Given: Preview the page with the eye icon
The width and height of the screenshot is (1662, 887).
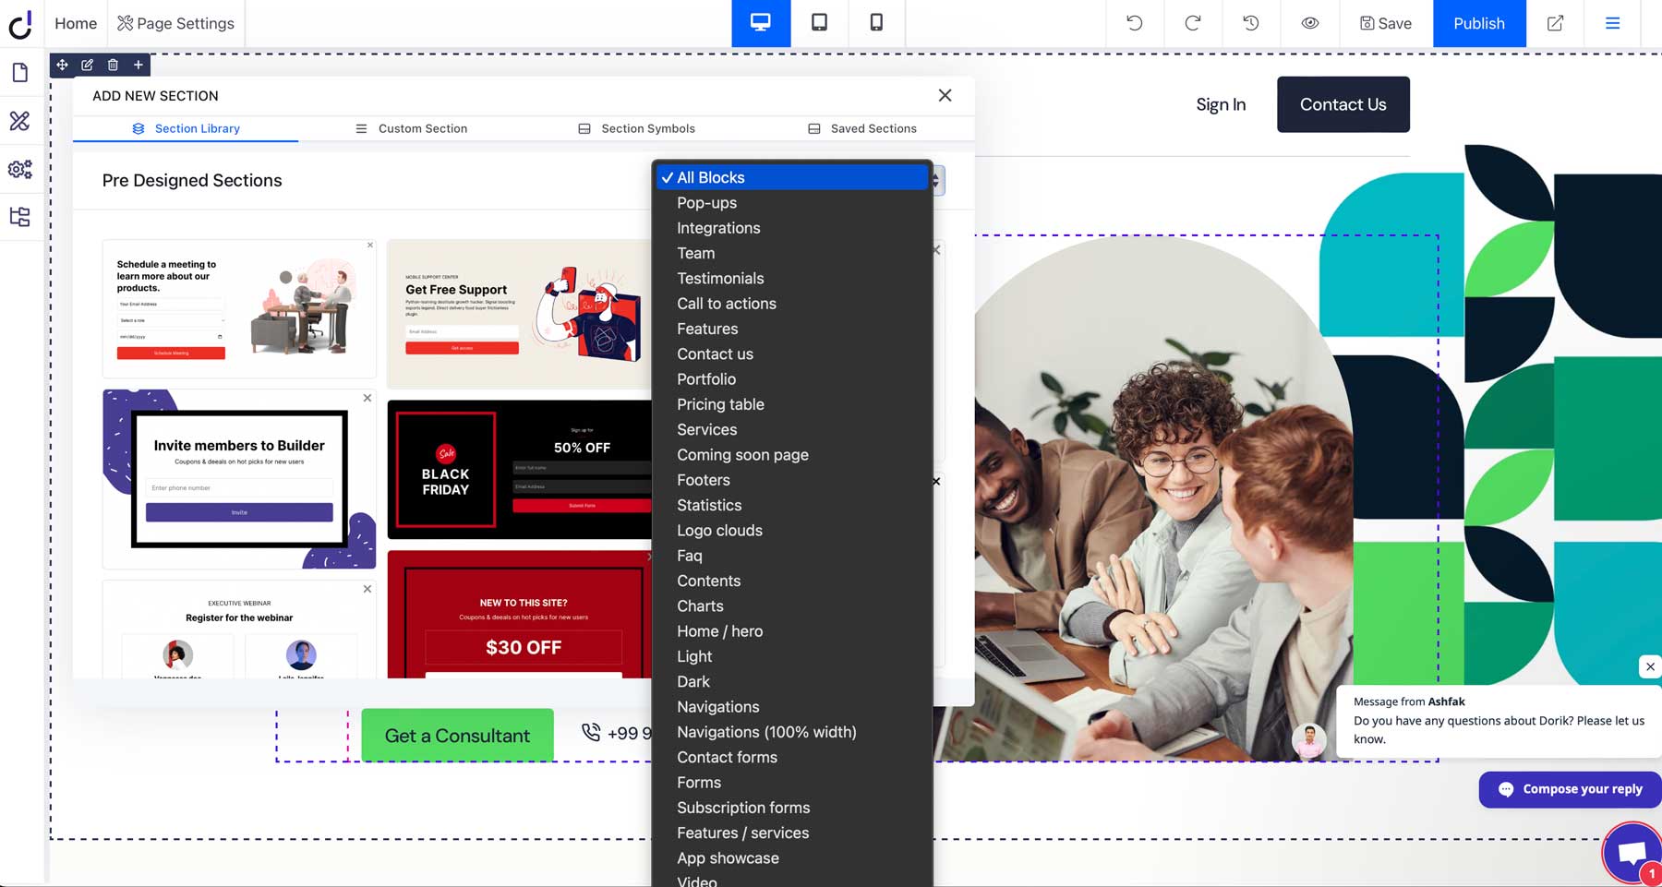Looking at the screenshot, I should (1309, 23).
